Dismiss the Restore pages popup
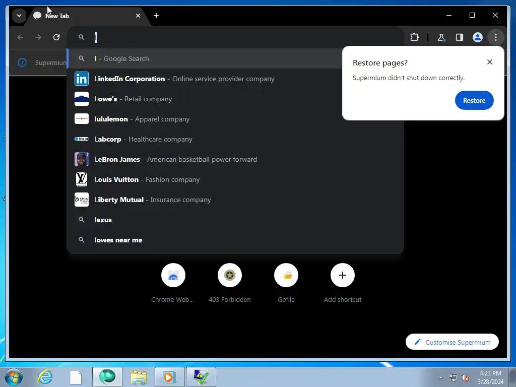This screenshot has height=387, width=516. pyautogui.click(x=490, y=62)
